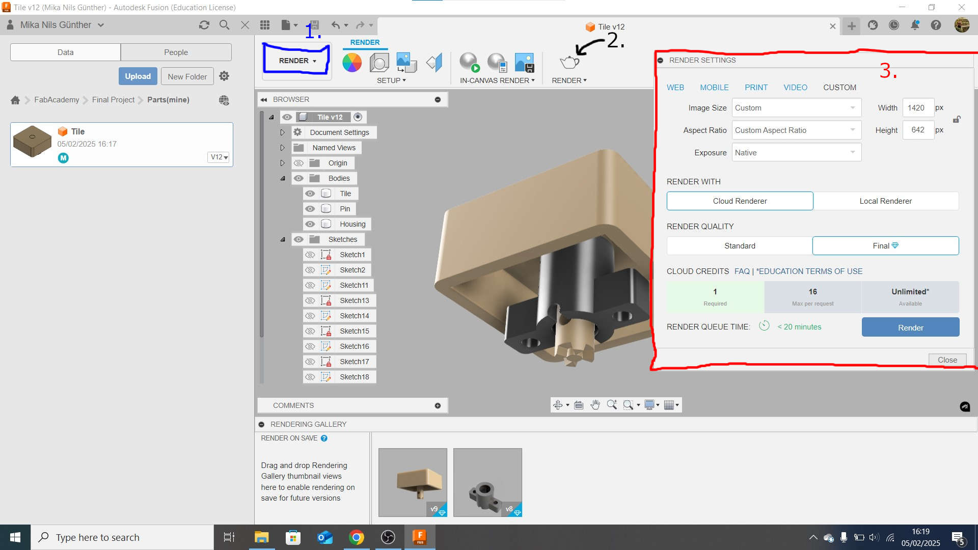Screen dimensions: 978x550
Task: Open the Undo history icon
Action: (346, 25)
